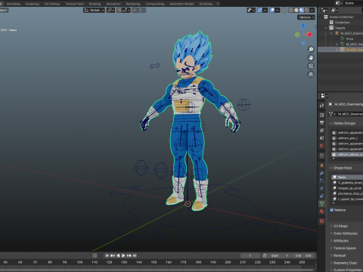Click the orange mesh icon in outliner

click(342, 50)
